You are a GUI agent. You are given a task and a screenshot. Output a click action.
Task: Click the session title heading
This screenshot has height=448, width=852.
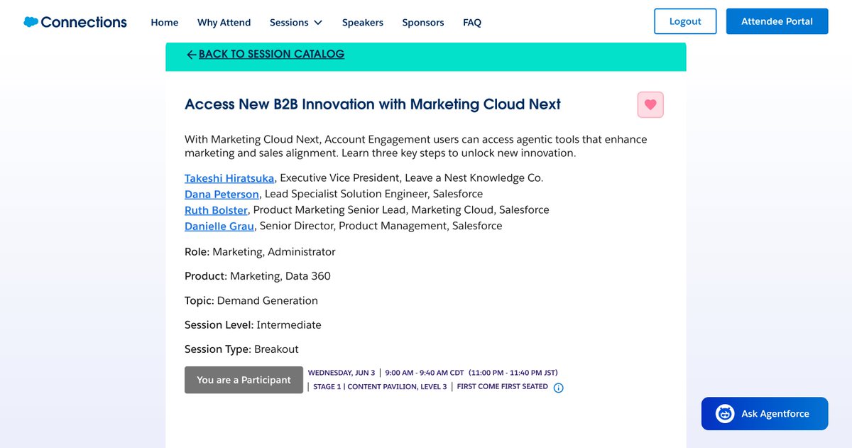point(373,104)
